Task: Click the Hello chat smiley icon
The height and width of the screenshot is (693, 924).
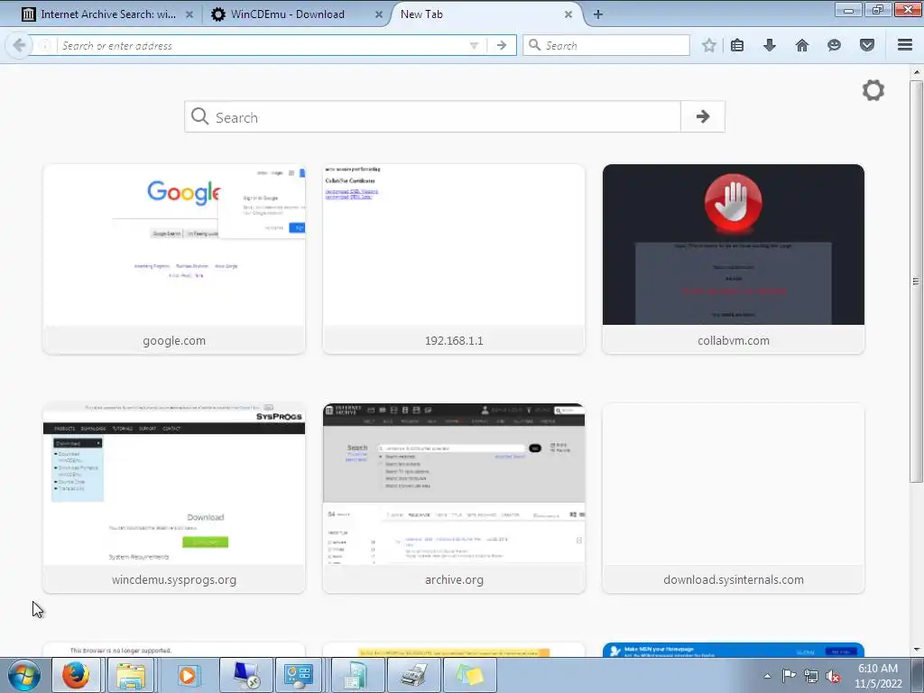Action: pos(834,45)
